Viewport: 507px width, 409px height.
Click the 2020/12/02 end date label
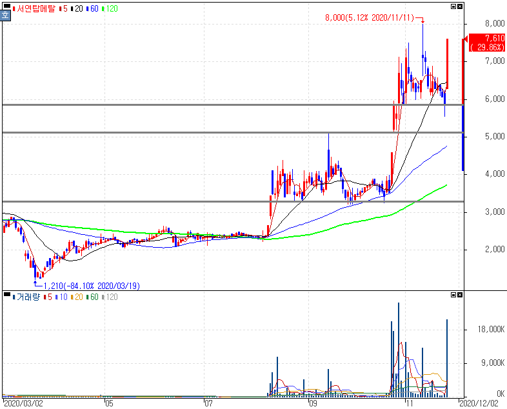479,403
